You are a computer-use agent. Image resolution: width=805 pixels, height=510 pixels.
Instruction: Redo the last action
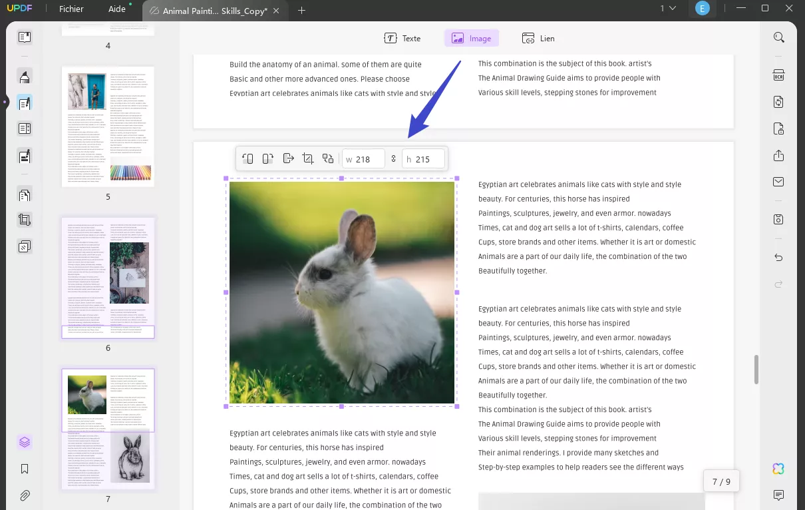coord(779,284)
